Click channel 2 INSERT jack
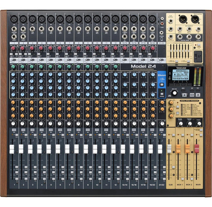The width and height of the screenshot is (212, 207). (x=23, y=37)
